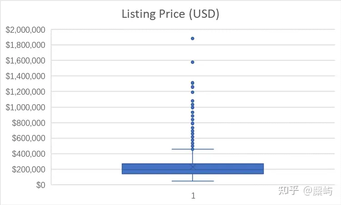Click the mean X marker inside the box

(193, 167)
